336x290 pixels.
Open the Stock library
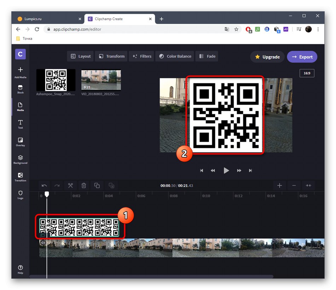[x=21, y=89]
